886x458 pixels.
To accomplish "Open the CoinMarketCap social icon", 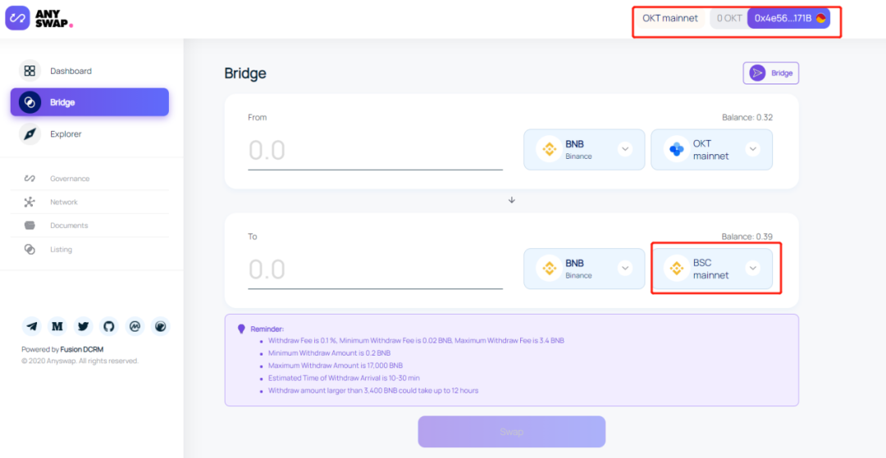I will pos(135,326).
